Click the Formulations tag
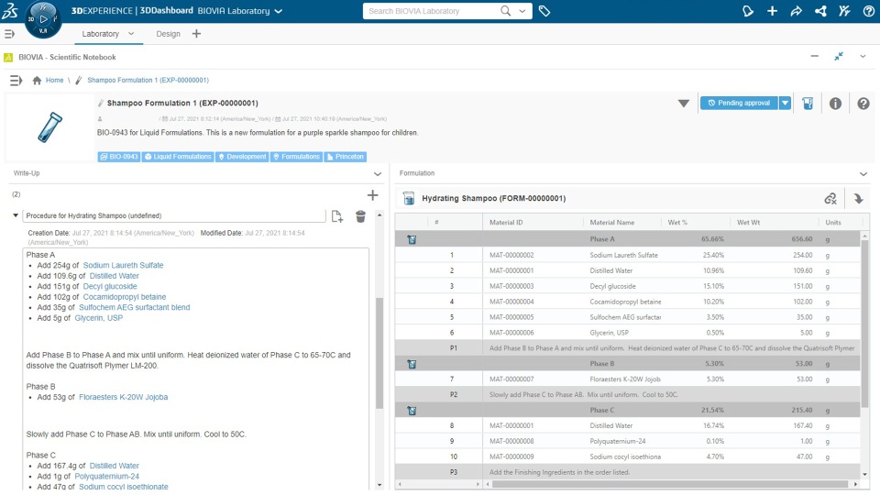 coord(296,157)
